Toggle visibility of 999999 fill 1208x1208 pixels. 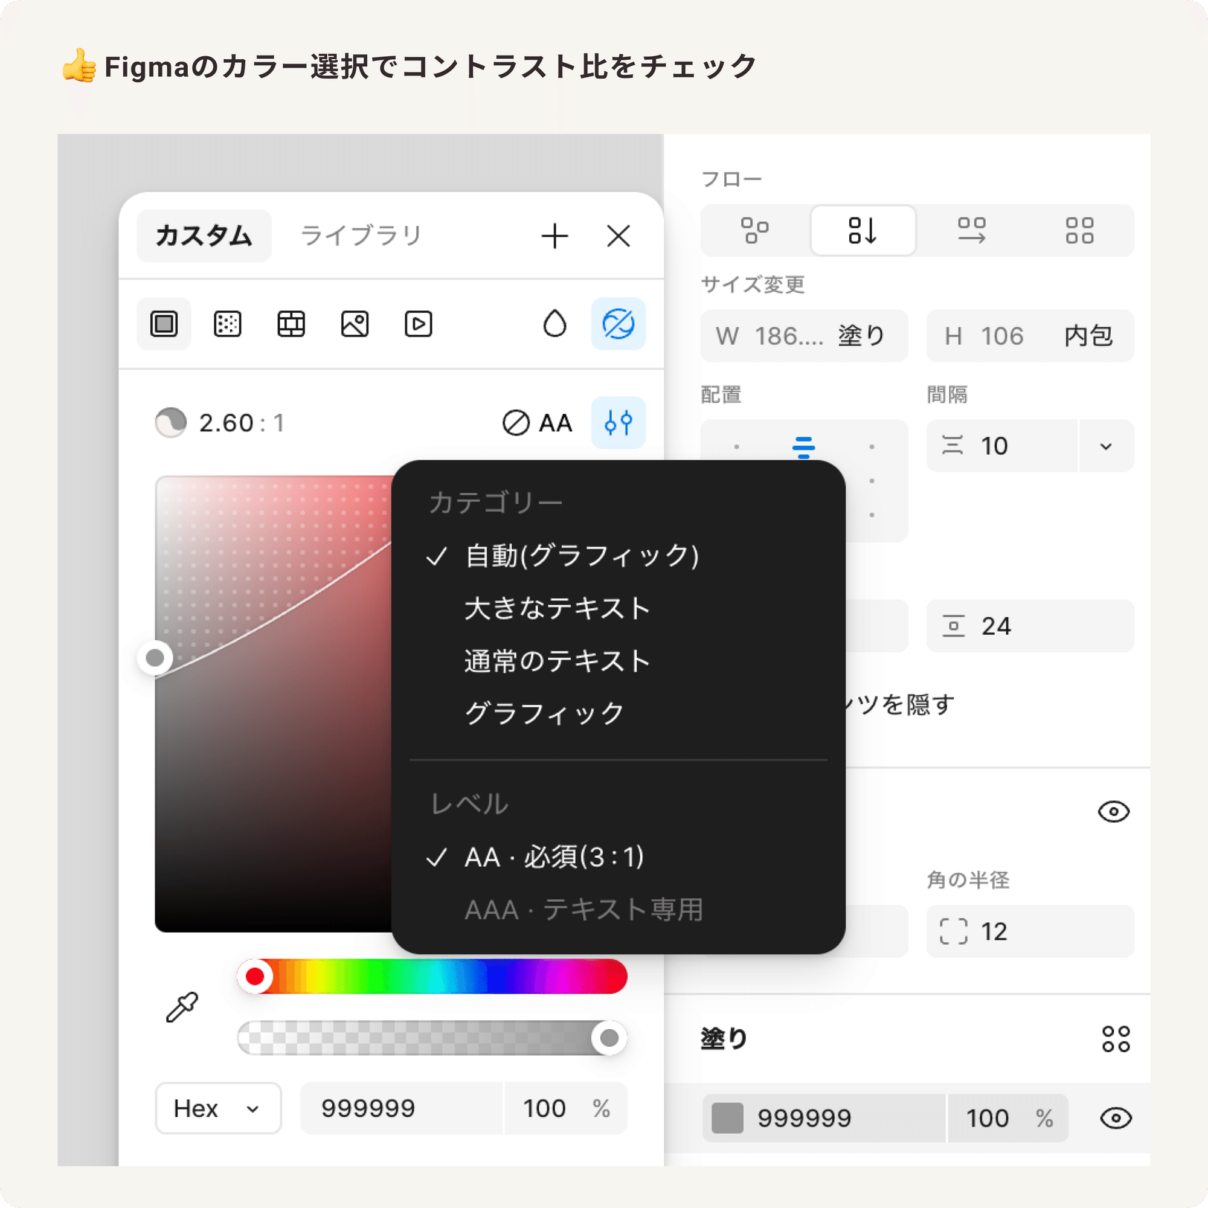coord(1118,1118)
